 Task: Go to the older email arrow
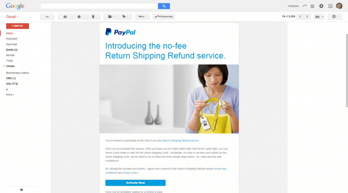[307, 17]
